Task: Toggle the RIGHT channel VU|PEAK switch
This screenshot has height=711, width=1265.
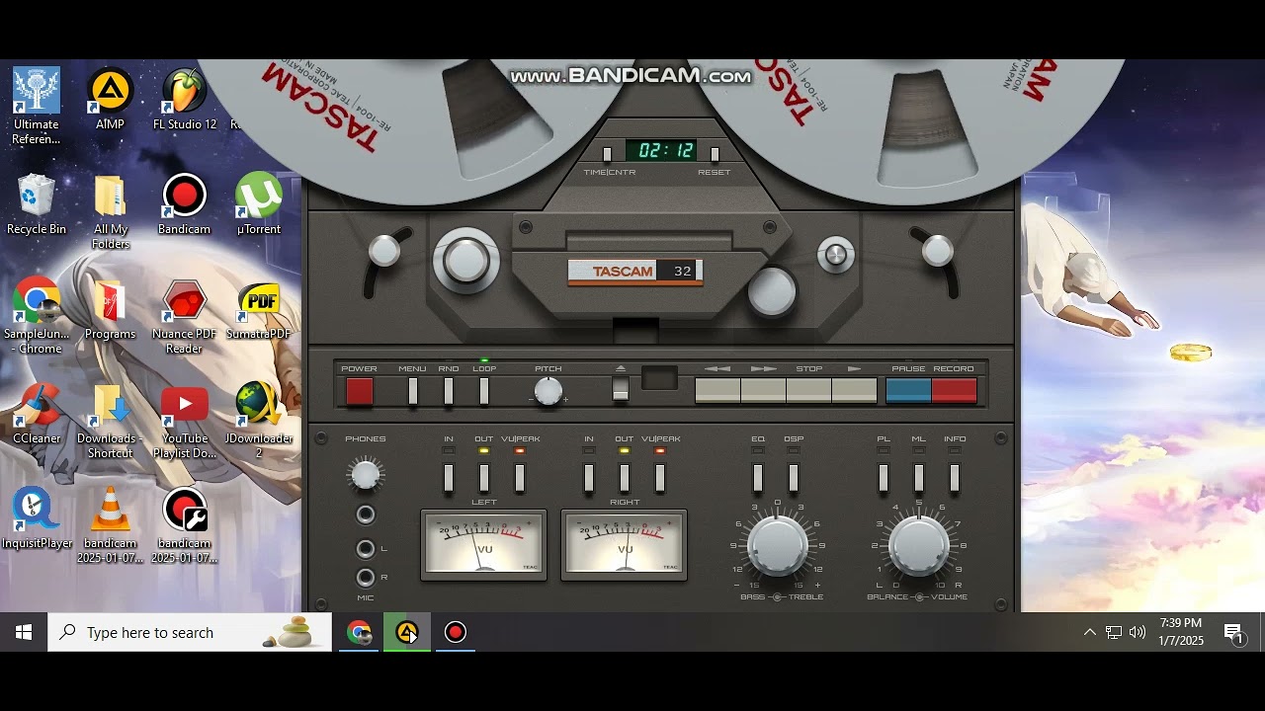Action: click(x=660, y=478)
